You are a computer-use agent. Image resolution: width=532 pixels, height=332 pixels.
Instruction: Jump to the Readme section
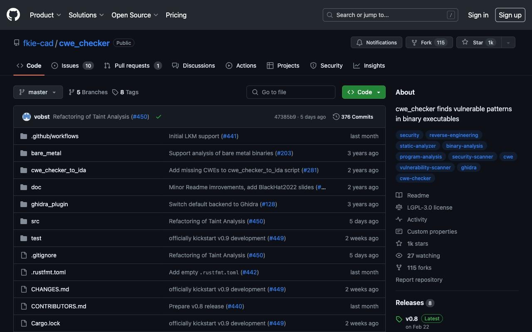tap(412, 195)
